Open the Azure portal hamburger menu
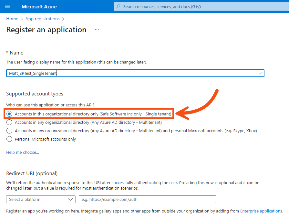 [x=7, y=6]
